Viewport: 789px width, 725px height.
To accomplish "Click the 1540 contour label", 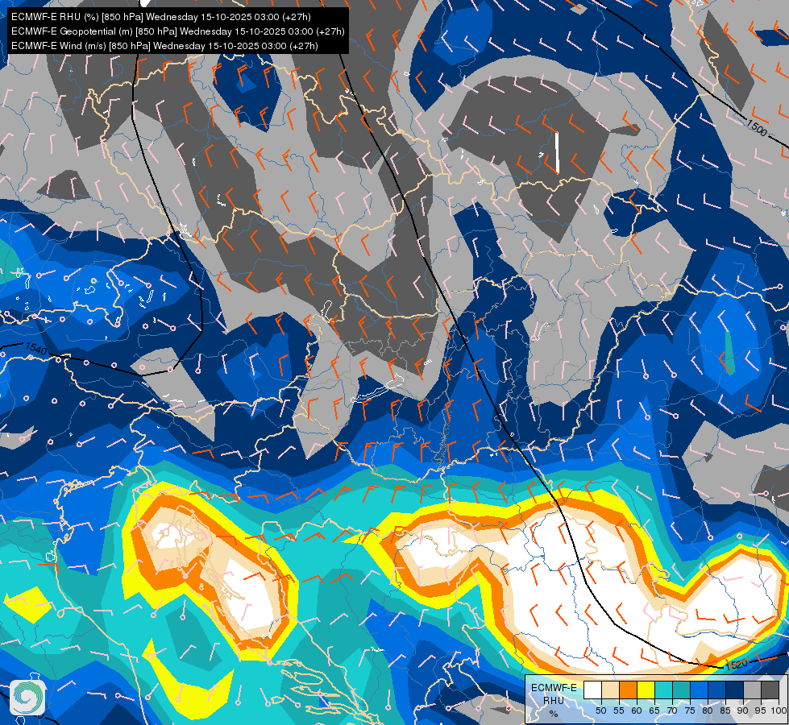I will [35, 347].
